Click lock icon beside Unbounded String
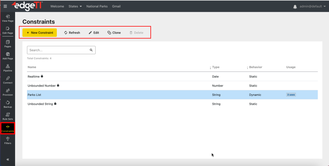This screenshot has width=329, height=166. click(x=55, y=104)
